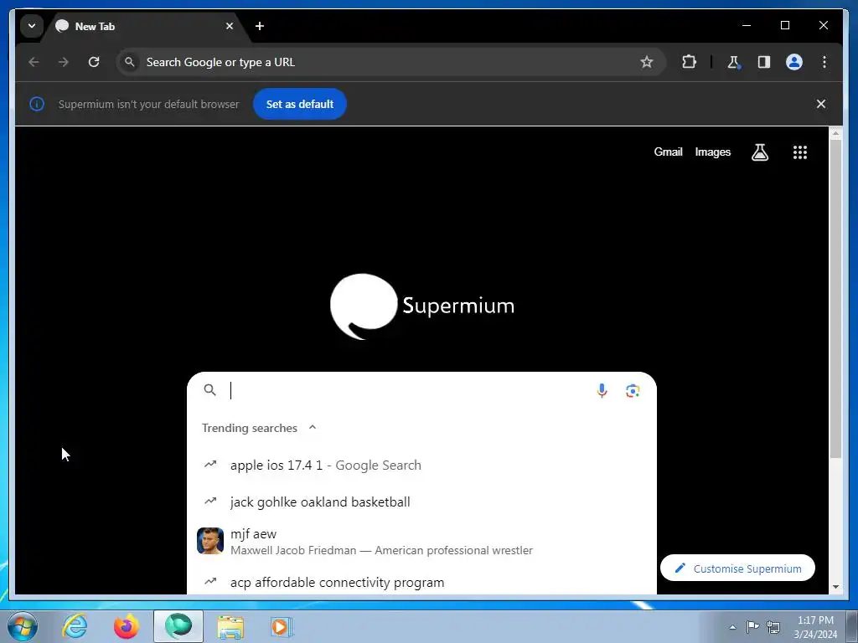Open the three-dot browser menu
The width and height of the screenshot is (858, 643).
coord(824,62)
